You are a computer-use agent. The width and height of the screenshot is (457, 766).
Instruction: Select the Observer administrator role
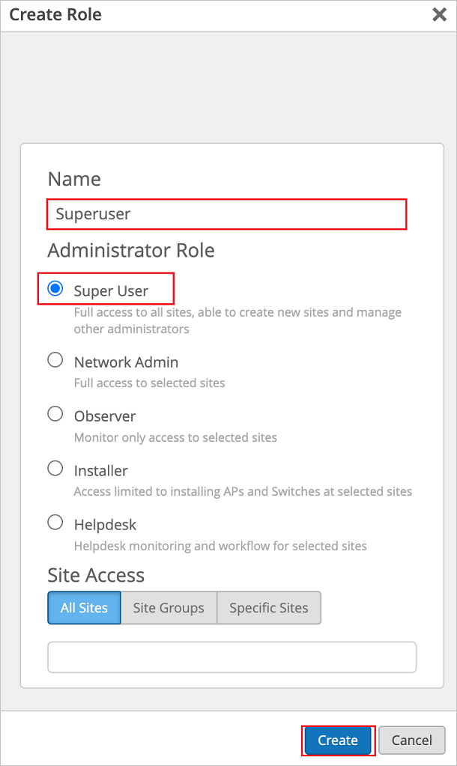[55, 413]
